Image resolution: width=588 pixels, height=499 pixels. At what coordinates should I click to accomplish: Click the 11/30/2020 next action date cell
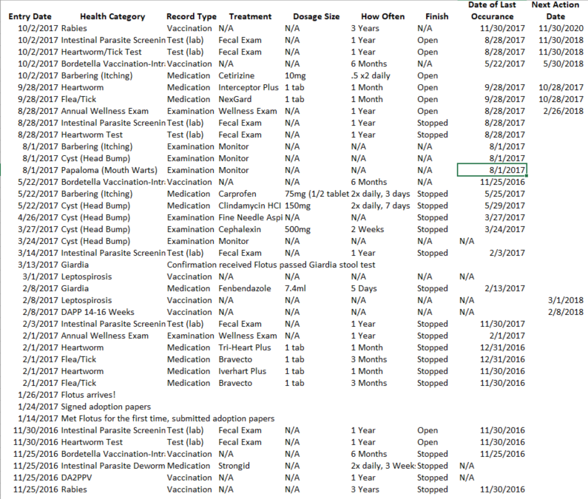pos(561,28)
